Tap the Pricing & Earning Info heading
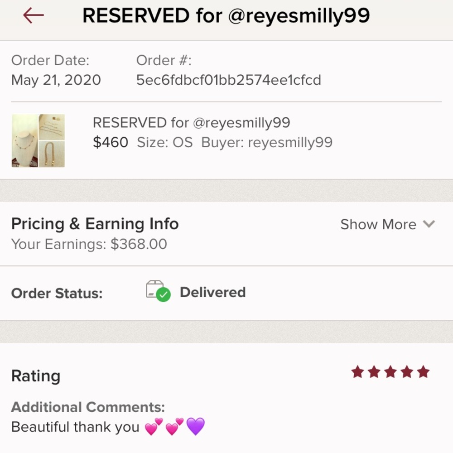This screenshot has height=453, width=453. tap(95, 224)
